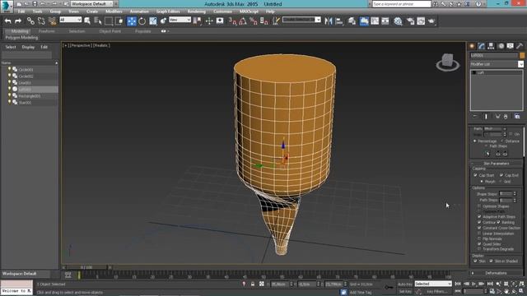This screenshot has height=296, width=527.
Task: Enable the Linear Interpolation checkbox
Action: point(479,234)
